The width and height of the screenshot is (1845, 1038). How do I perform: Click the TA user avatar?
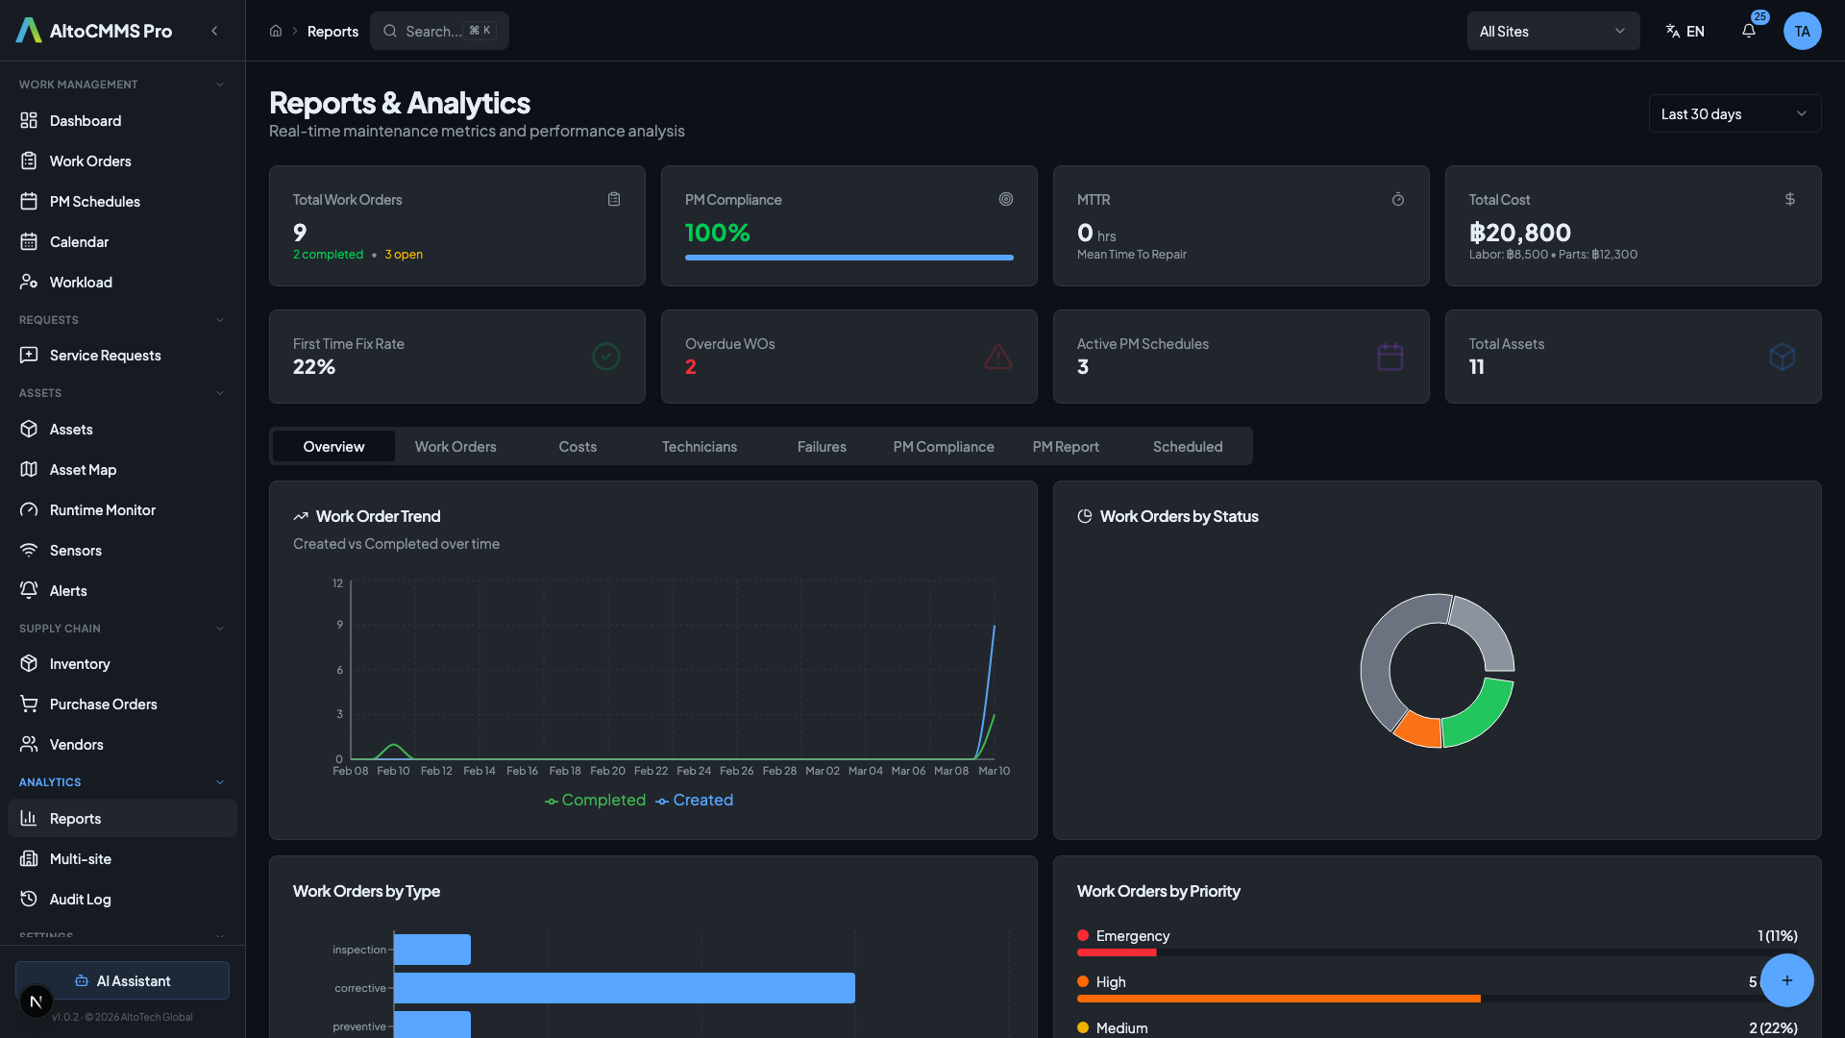point(1802,31)
